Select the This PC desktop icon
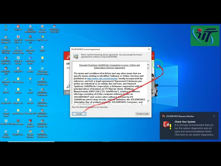This screenshot has height=166, width=221. 6,91
